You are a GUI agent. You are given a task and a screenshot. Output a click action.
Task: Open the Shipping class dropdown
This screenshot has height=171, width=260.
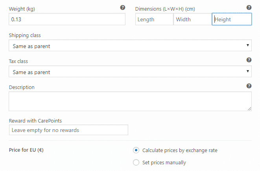(x=130, y=45)
